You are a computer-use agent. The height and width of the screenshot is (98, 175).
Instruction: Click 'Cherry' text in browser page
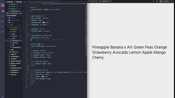98,57
